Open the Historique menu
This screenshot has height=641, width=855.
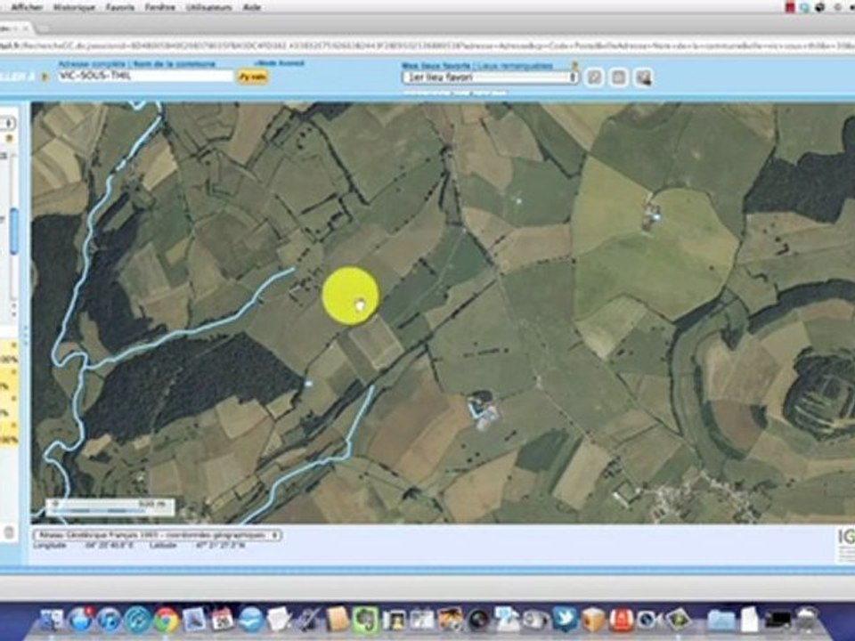click(x=74, y=7)
